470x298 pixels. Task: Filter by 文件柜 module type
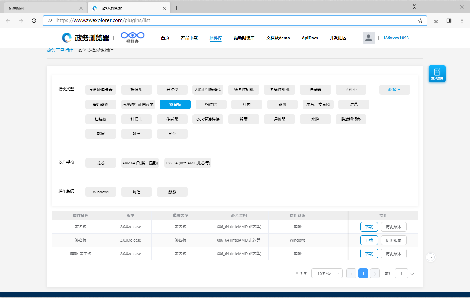(x=351, y=90)
